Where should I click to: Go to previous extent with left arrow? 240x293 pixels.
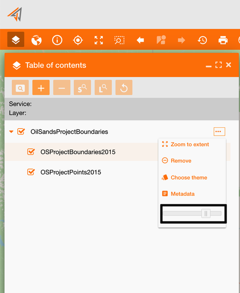point(140,40)
